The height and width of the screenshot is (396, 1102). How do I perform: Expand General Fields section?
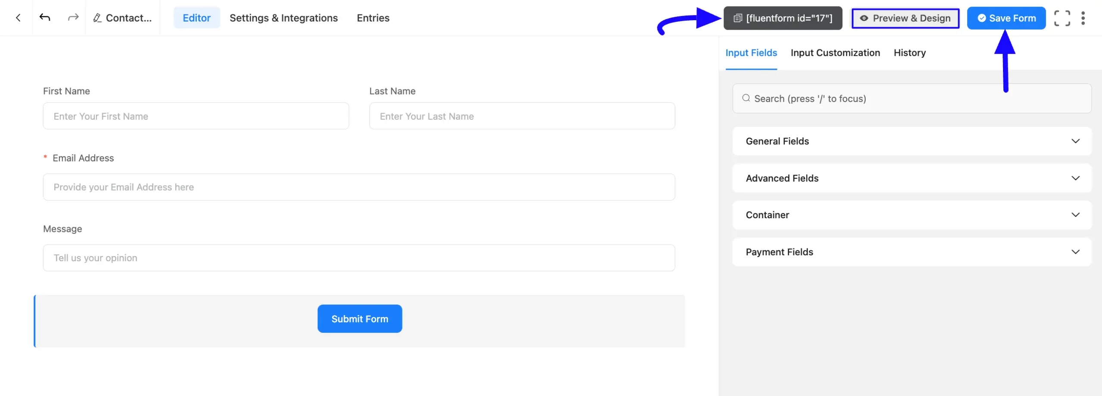coord(912,141)
